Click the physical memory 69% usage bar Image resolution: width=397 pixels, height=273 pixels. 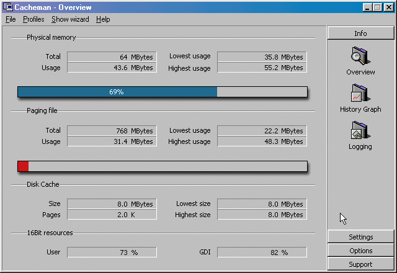[x=163, y=92]
